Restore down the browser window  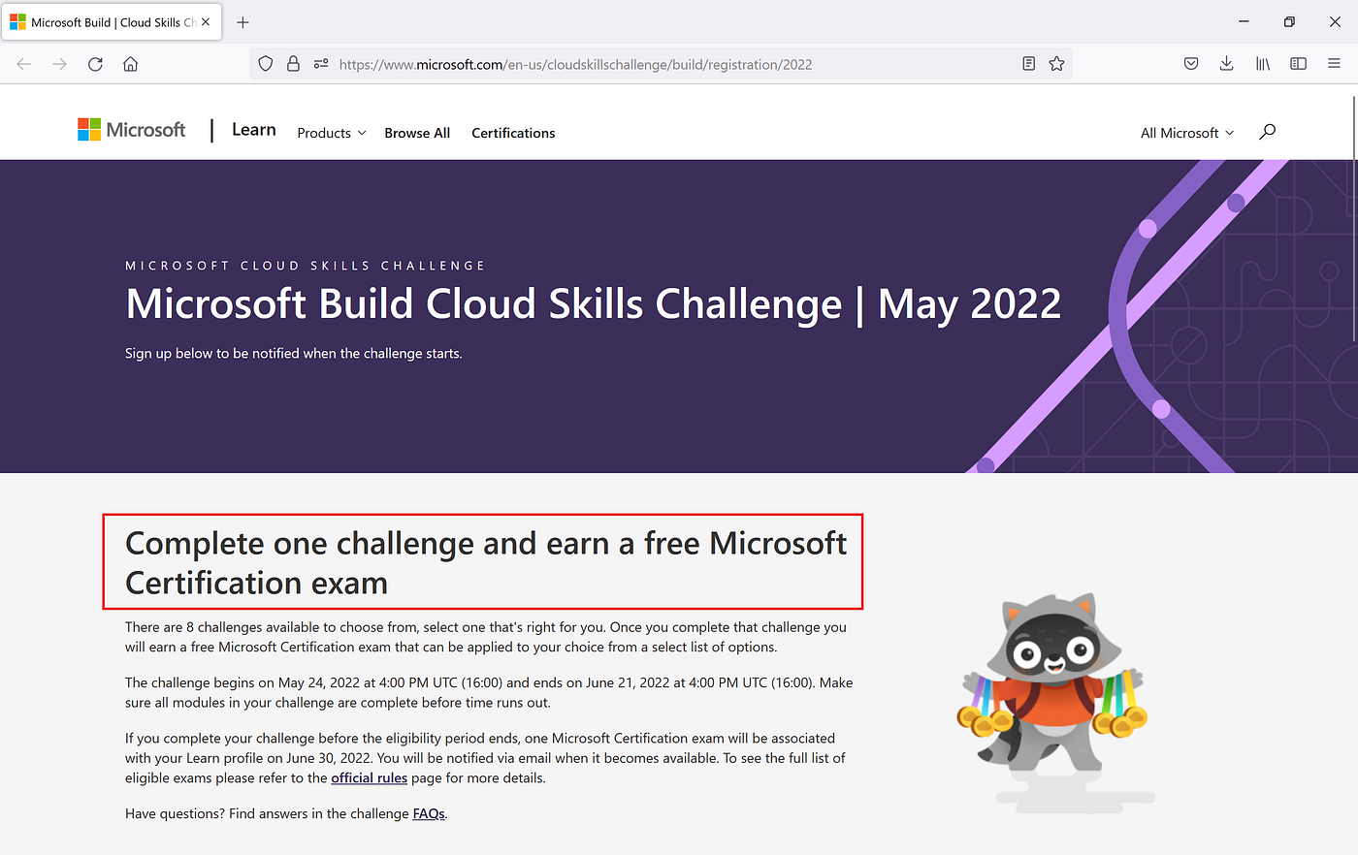tap(1289, 21)
